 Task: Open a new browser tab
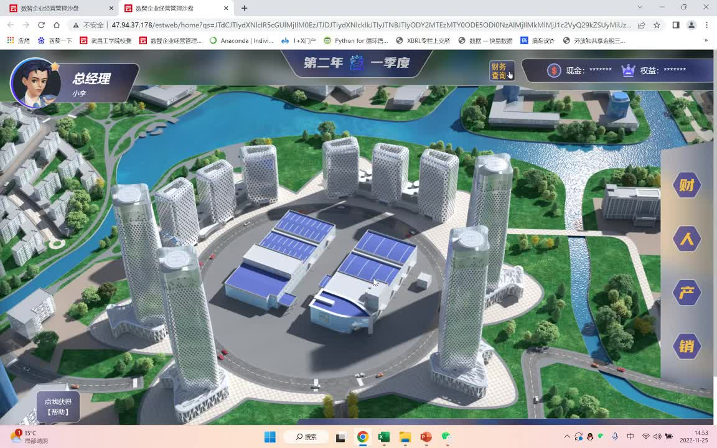click(x=244, y=8)
